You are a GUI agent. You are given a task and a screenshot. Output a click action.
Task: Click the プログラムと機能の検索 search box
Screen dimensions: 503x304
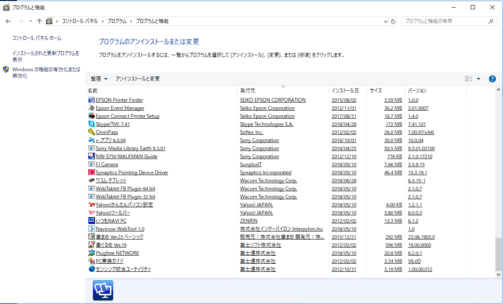point(444,21)
